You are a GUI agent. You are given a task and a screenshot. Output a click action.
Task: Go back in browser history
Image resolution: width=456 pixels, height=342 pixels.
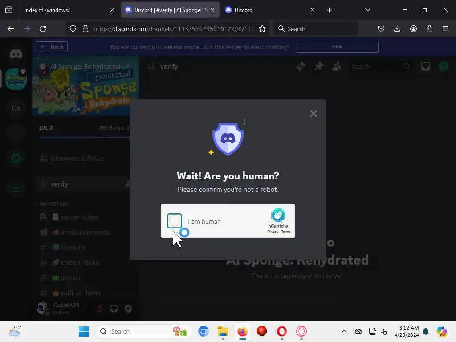point(11,29)
